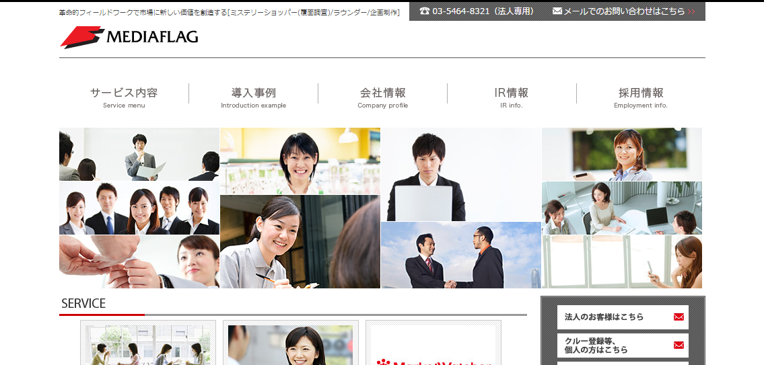Click photo of woman writing with pen
The width and height of the screenshot is (764, 365).
[300, 242]
